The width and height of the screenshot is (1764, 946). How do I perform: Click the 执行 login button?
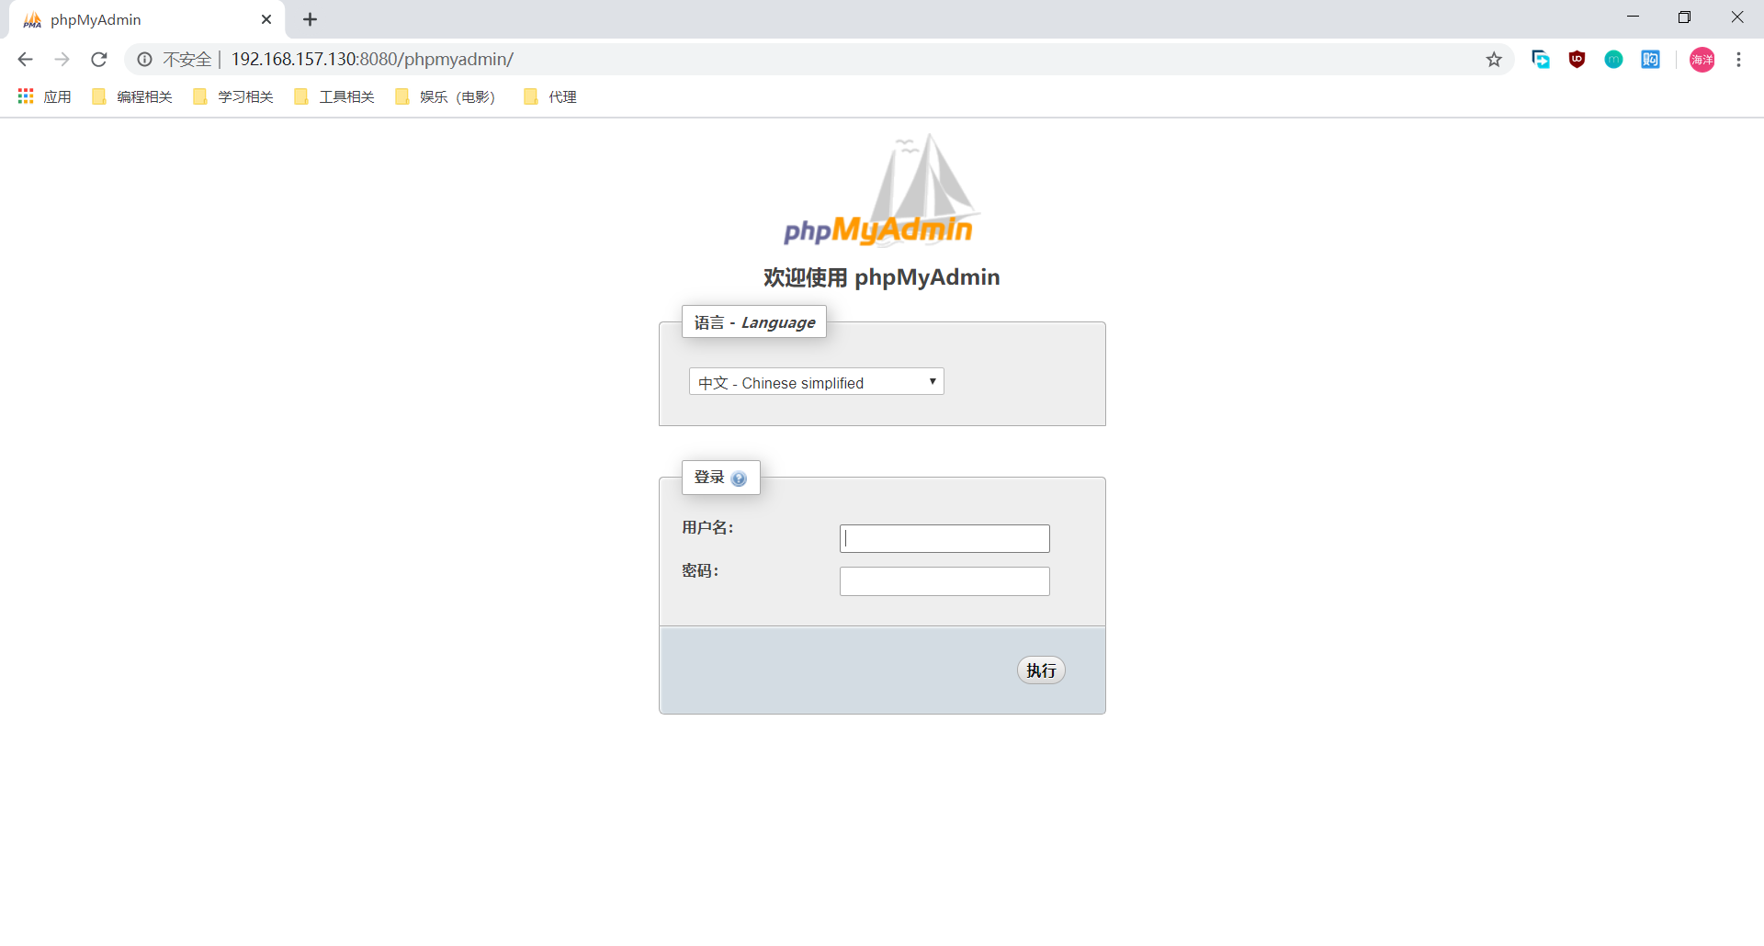point(1041,670)
